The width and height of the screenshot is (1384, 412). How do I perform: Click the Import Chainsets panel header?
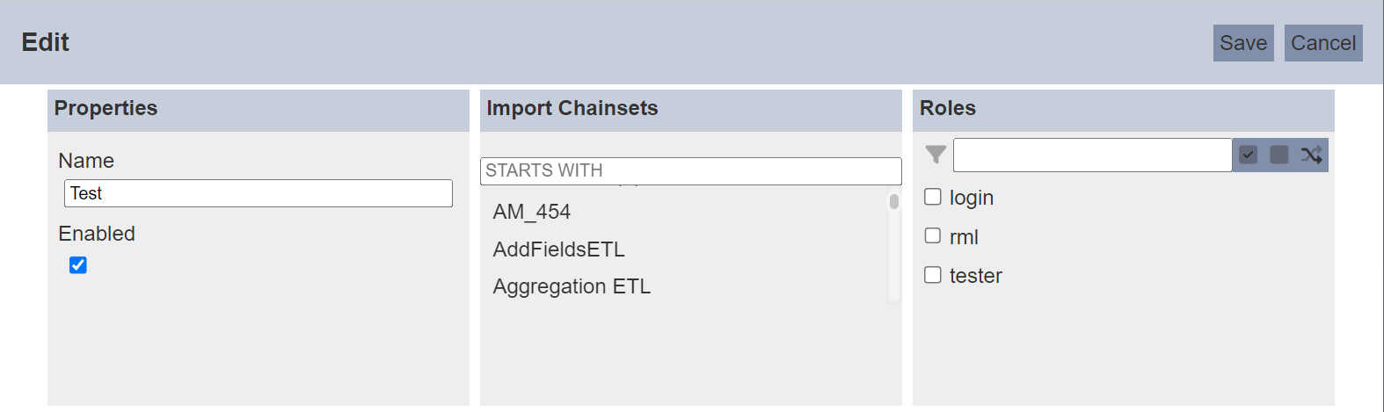coord(691,109)
